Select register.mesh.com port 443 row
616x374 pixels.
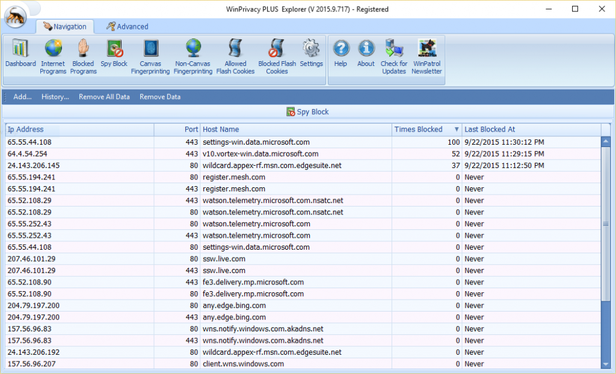[x=303, y=189]
